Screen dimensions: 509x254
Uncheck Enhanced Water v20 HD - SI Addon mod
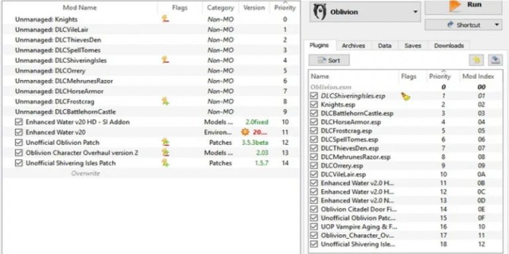(19, 122)
